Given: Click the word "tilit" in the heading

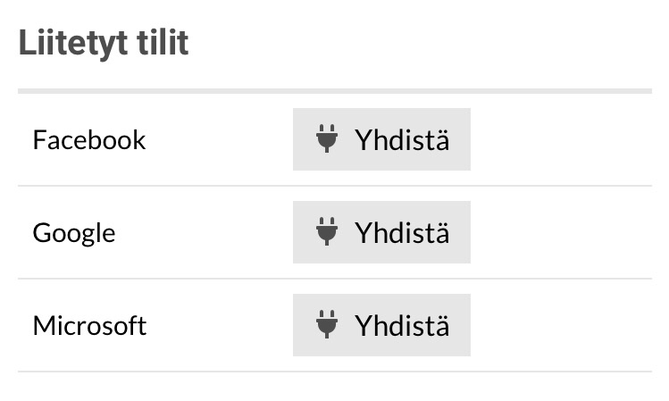Looking at the screenshot, I should [163, 44].
